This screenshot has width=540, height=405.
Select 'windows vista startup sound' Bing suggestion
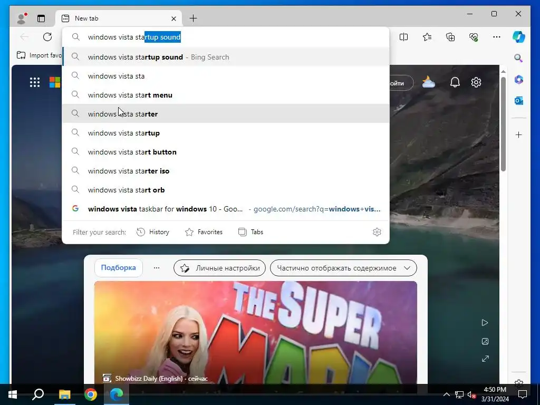pyautogui.click(x=226, y=57)
